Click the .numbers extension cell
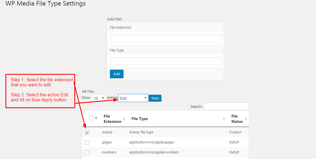This screenshot has height=159, width=316. pos(108,152)
